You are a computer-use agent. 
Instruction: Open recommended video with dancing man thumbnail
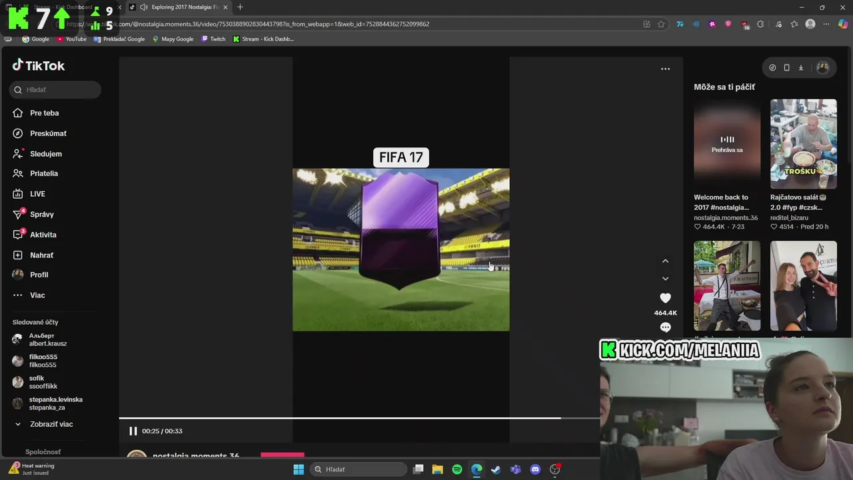[x=727, y=286]
